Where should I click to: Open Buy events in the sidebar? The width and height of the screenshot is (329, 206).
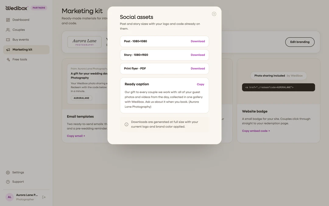26,39
